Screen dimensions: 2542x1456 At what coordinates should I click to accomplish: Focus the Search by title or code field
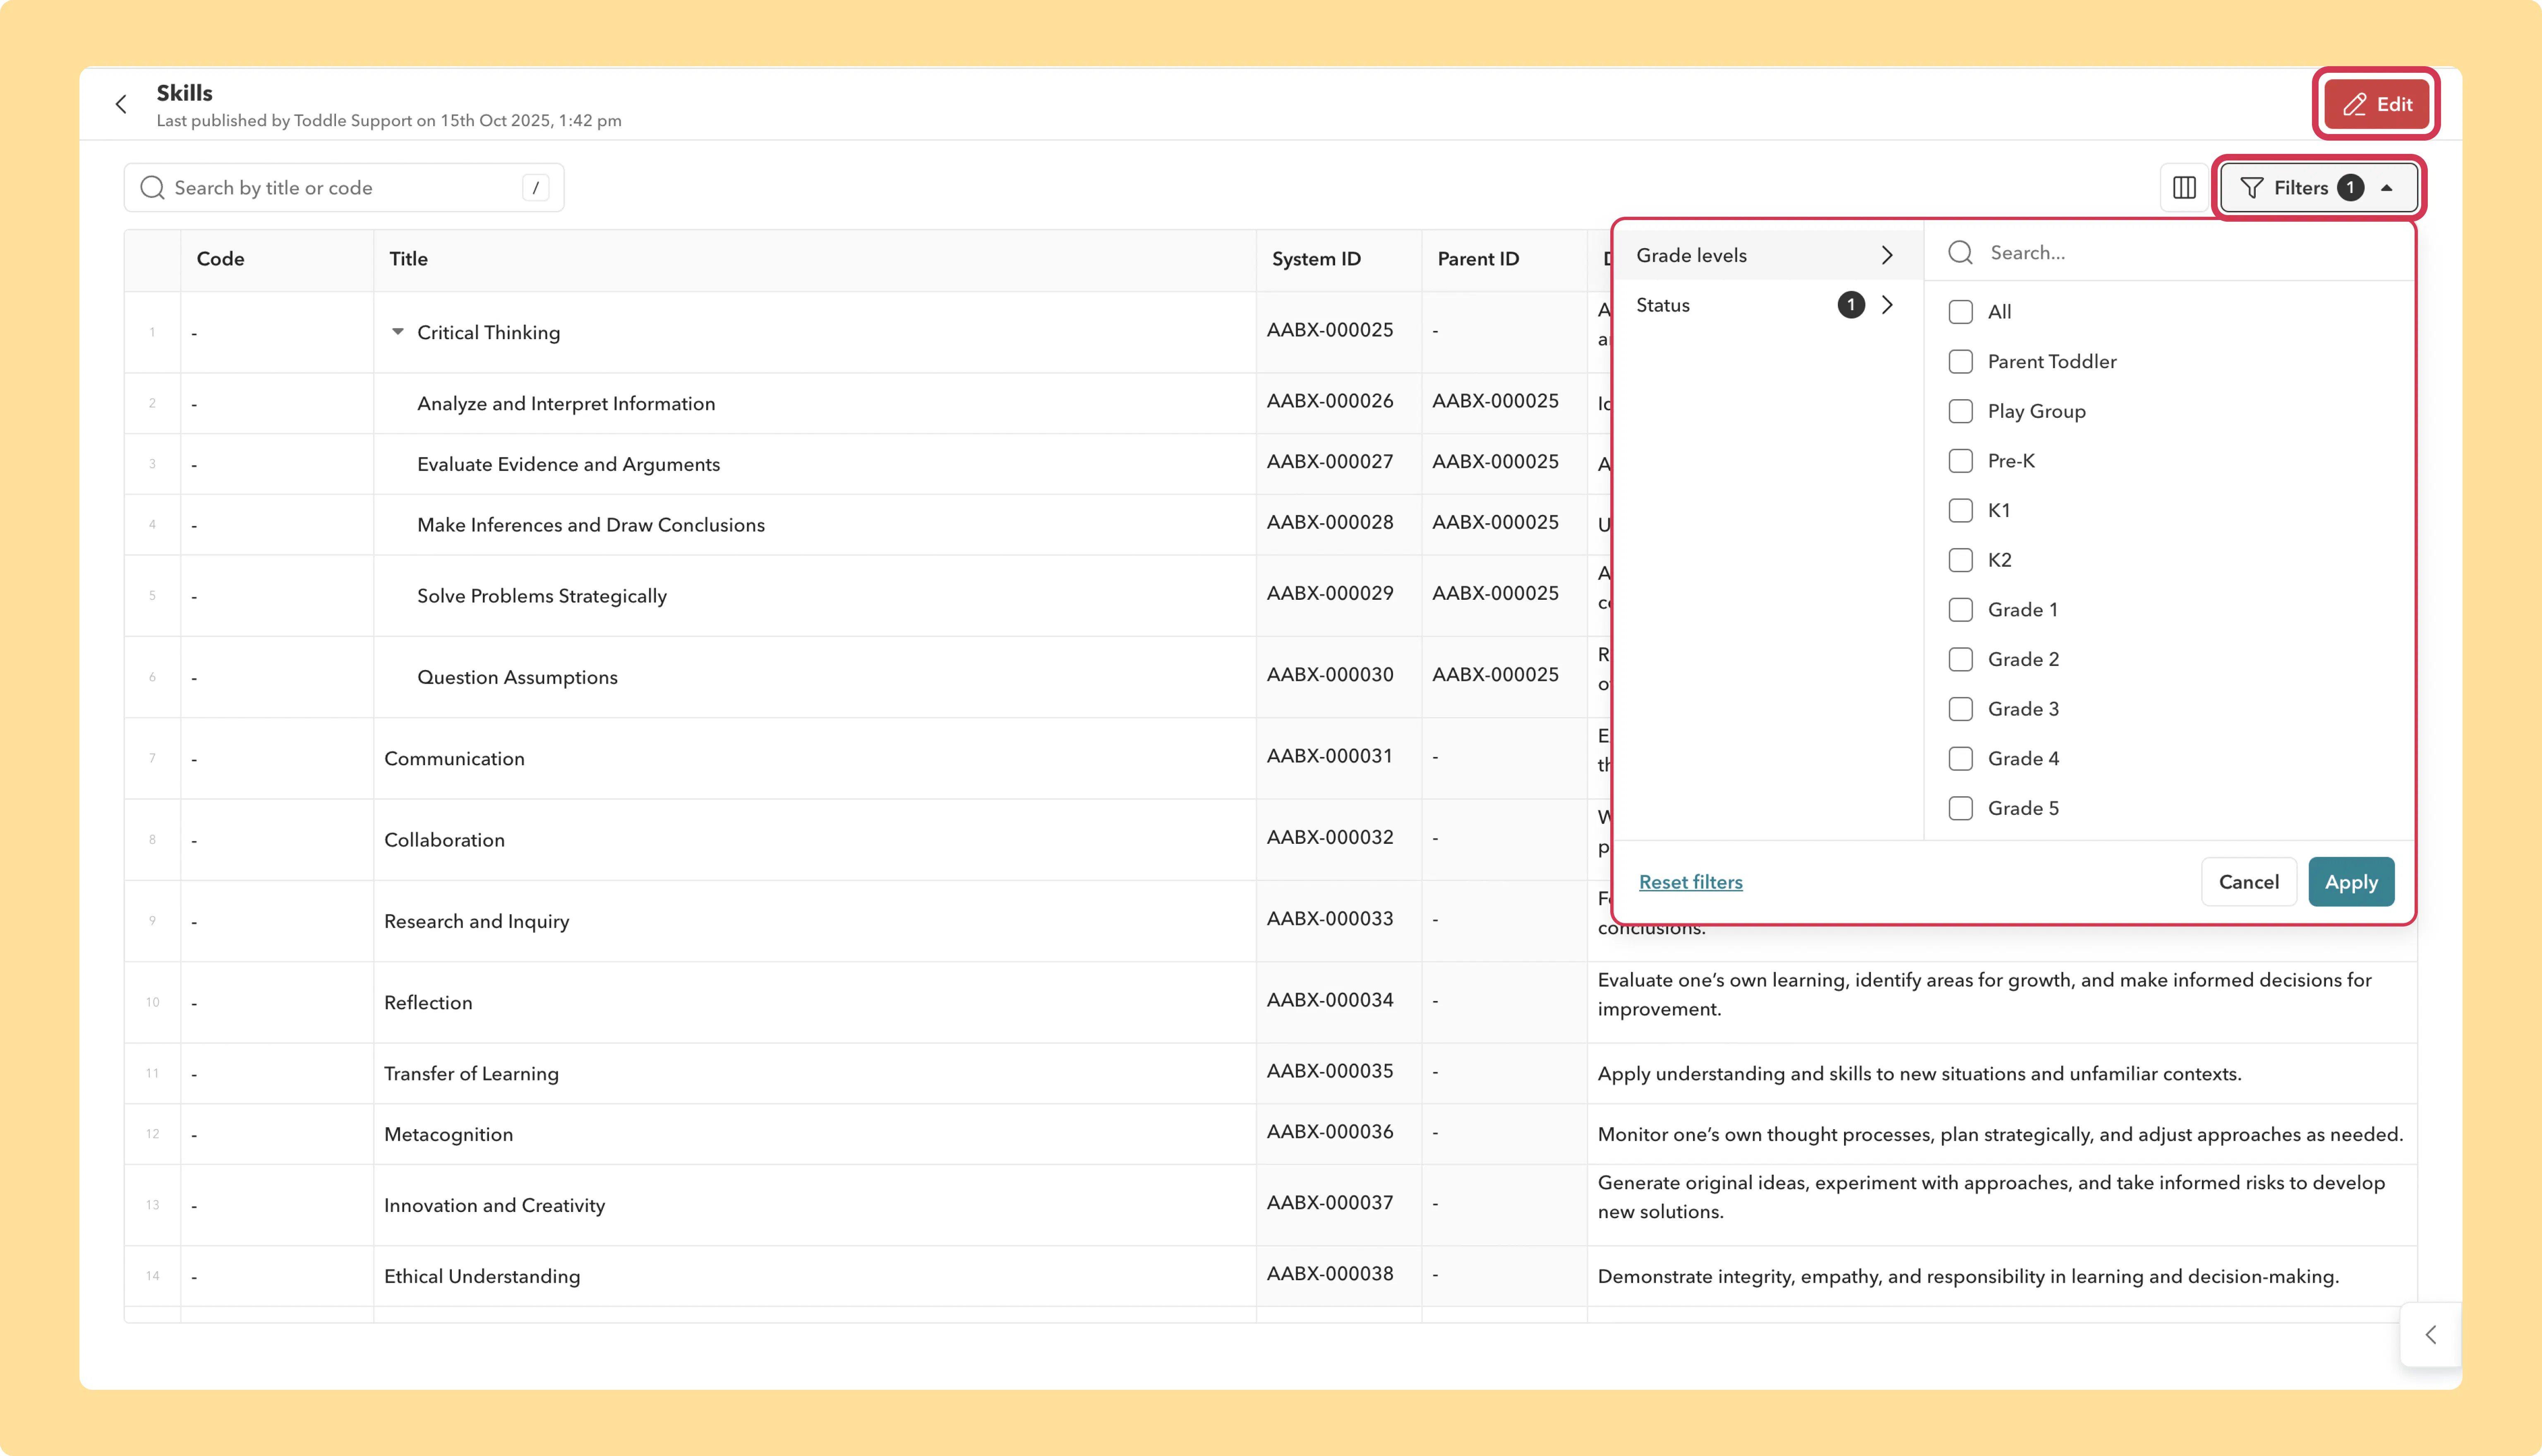[344, 188]
